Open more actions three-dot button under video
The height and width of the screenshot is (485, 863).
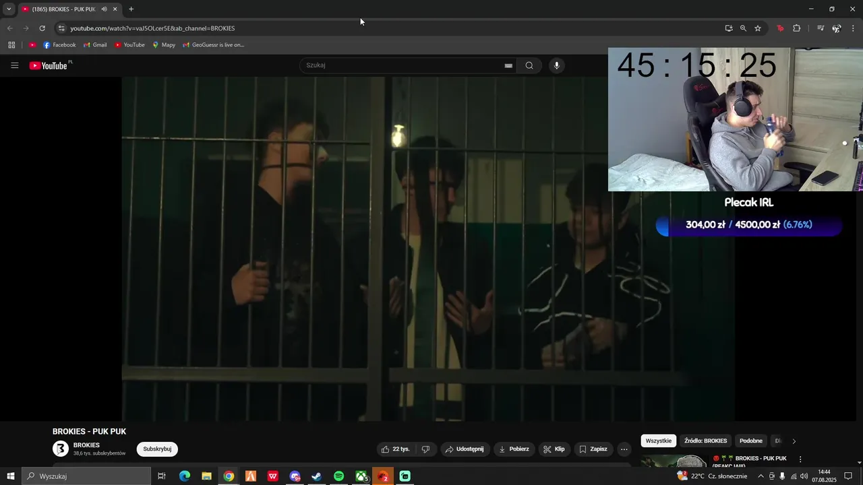tap(624, 449)
